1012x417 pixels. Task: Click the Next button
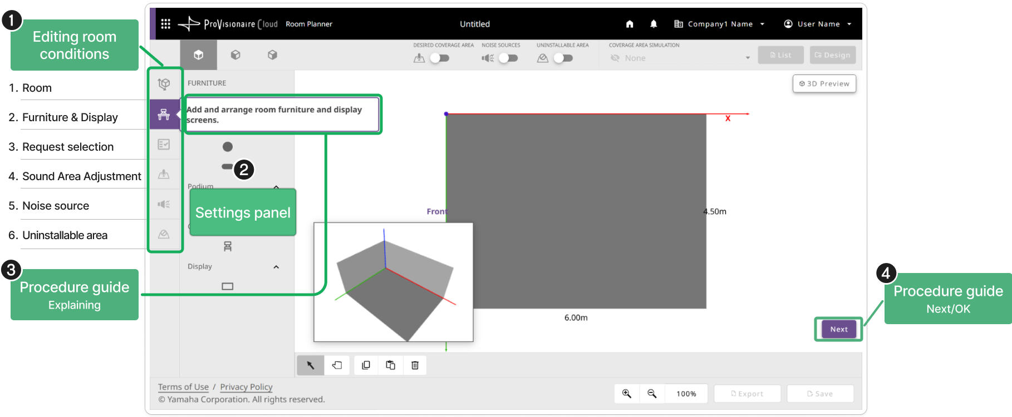click(839, 329)
